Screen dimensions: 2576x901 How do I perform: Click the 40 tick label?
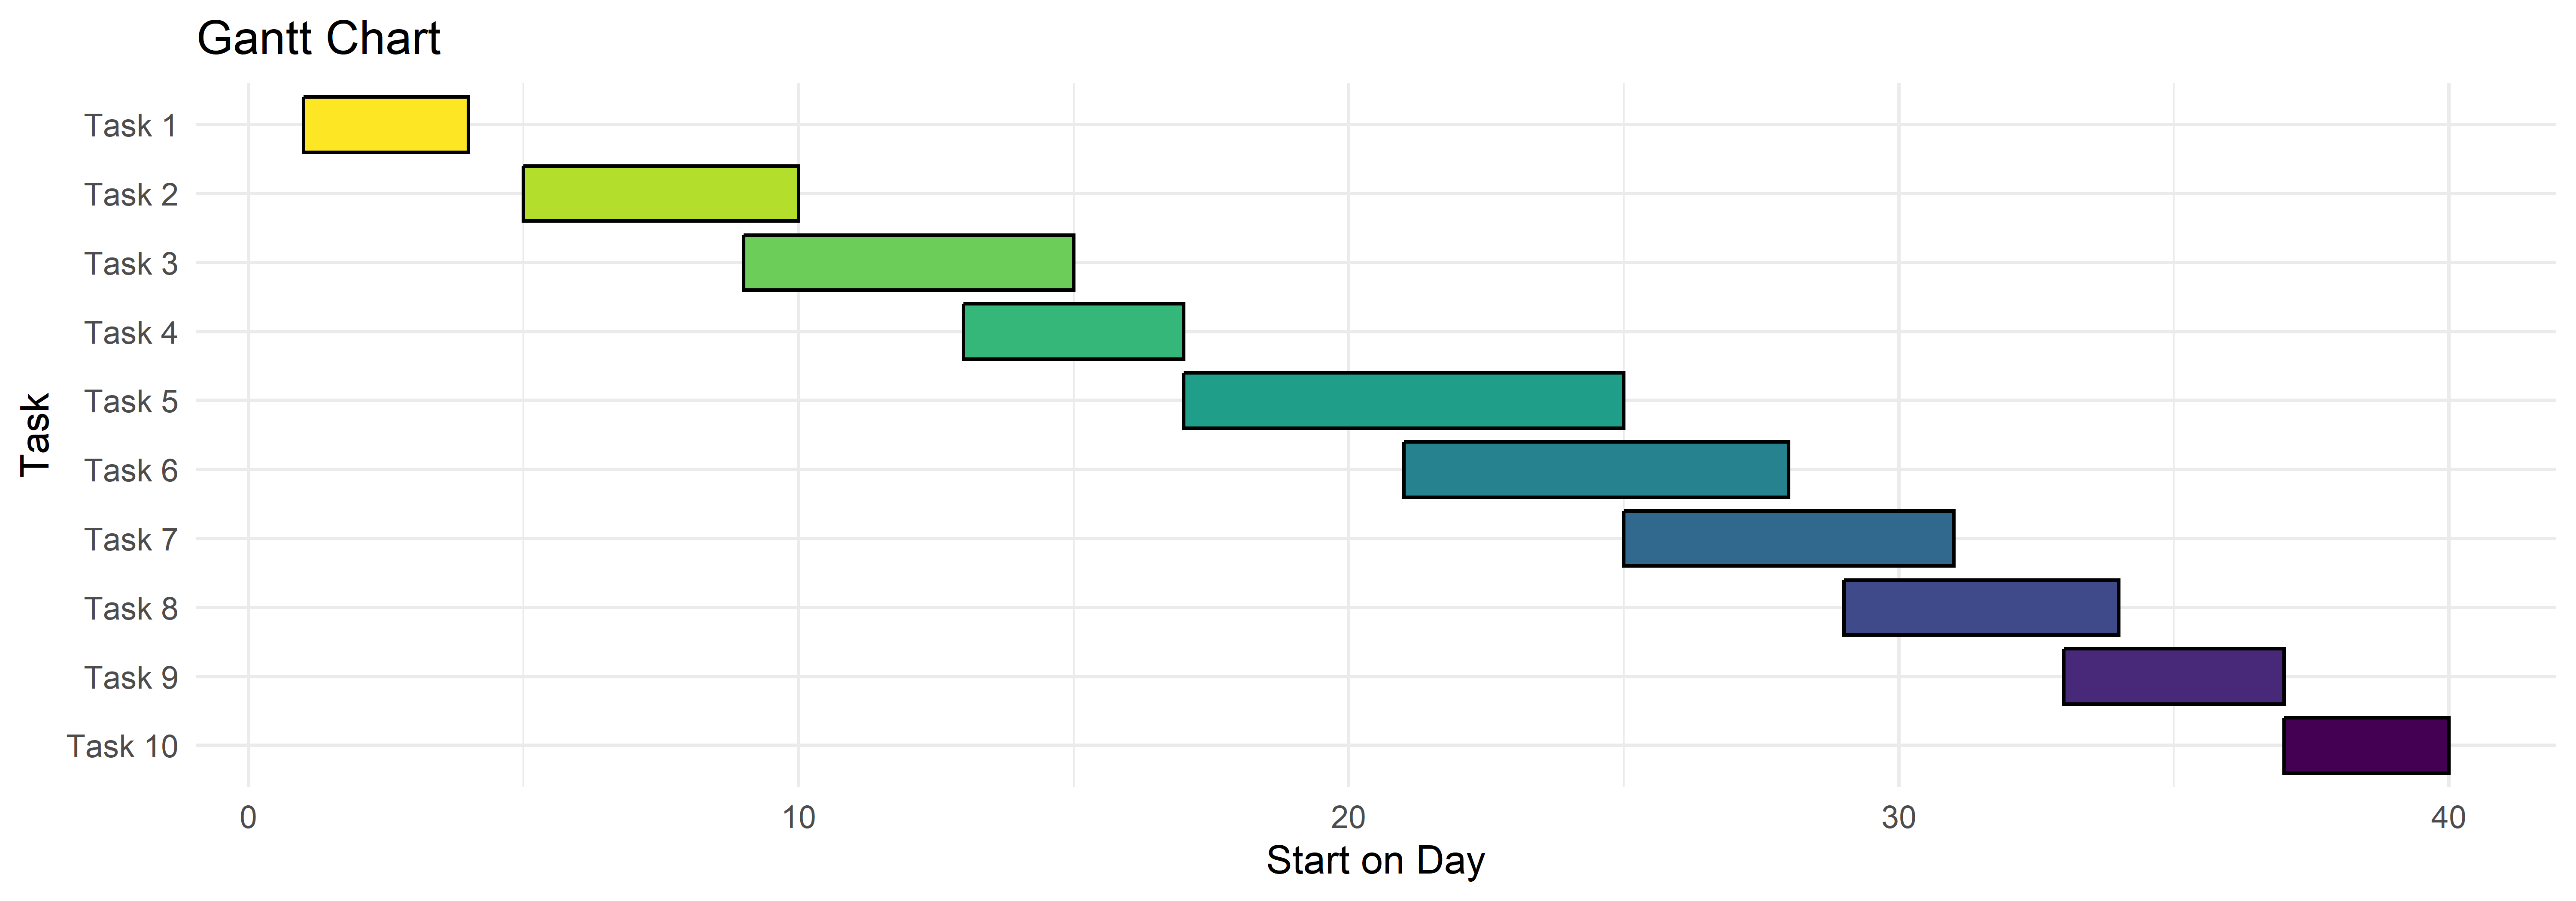point(2448,818)
